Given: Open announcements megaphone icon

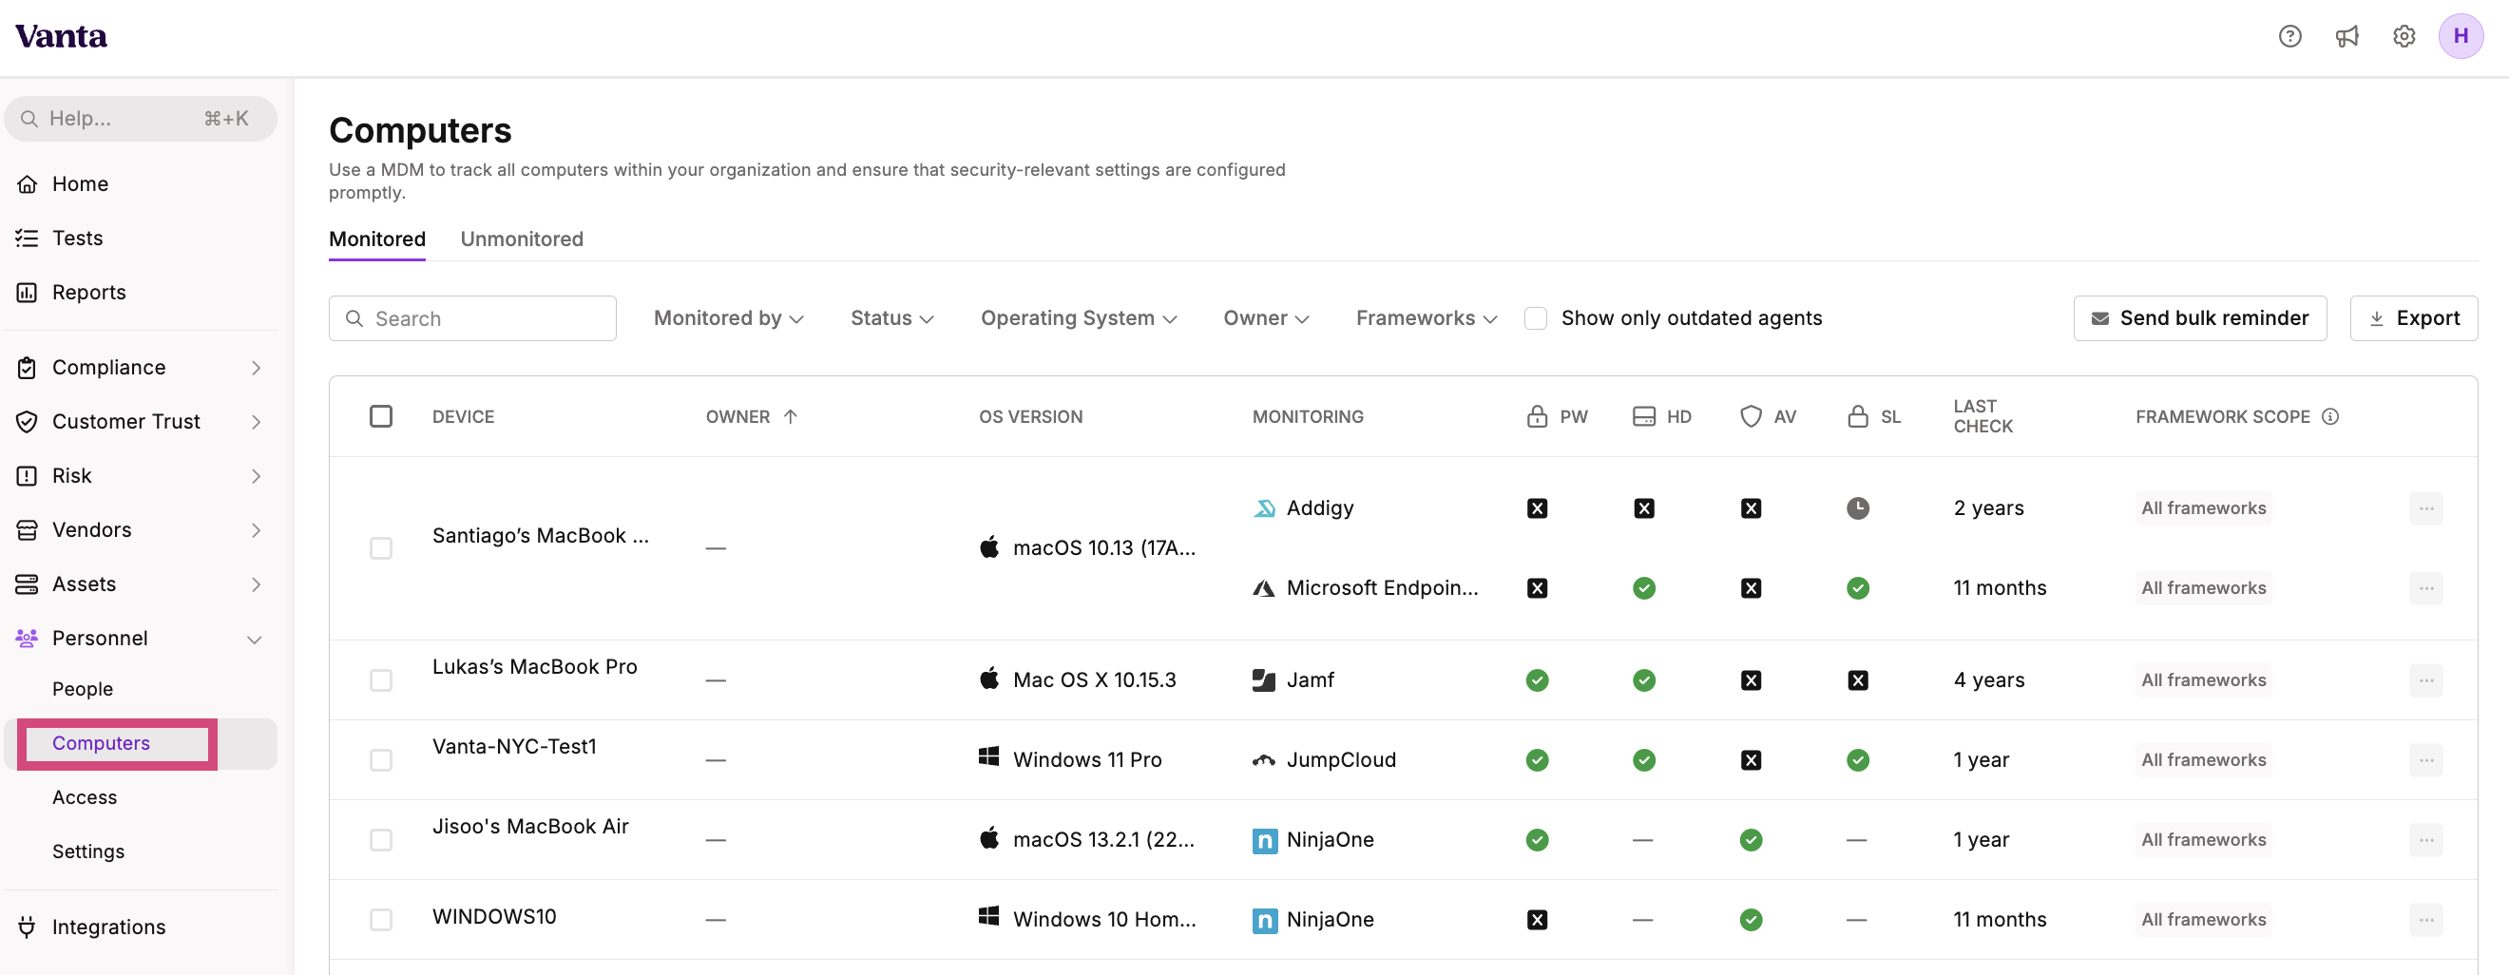Looking at the screenshot, I should [2347, 36].
